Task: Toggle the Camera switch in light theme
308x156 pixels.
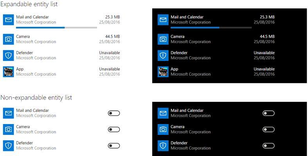Action: [x=113, y=129]
